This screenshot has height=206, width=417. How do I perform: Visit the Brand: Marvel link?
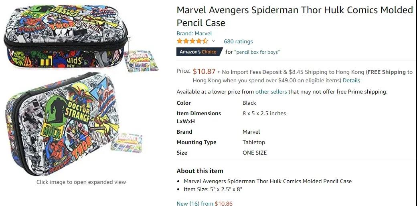(x=194, y=33)
